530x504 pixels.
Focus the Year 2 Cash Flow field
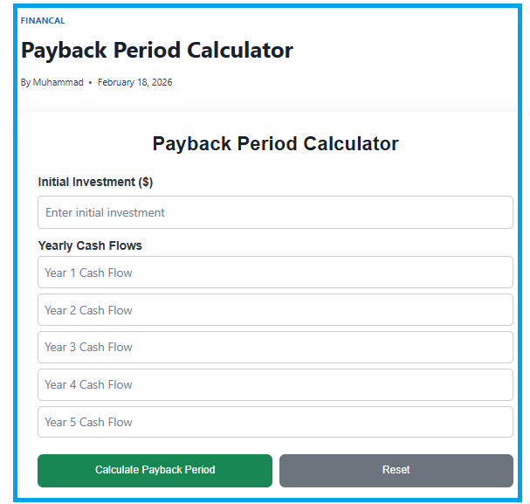point(275,310)
